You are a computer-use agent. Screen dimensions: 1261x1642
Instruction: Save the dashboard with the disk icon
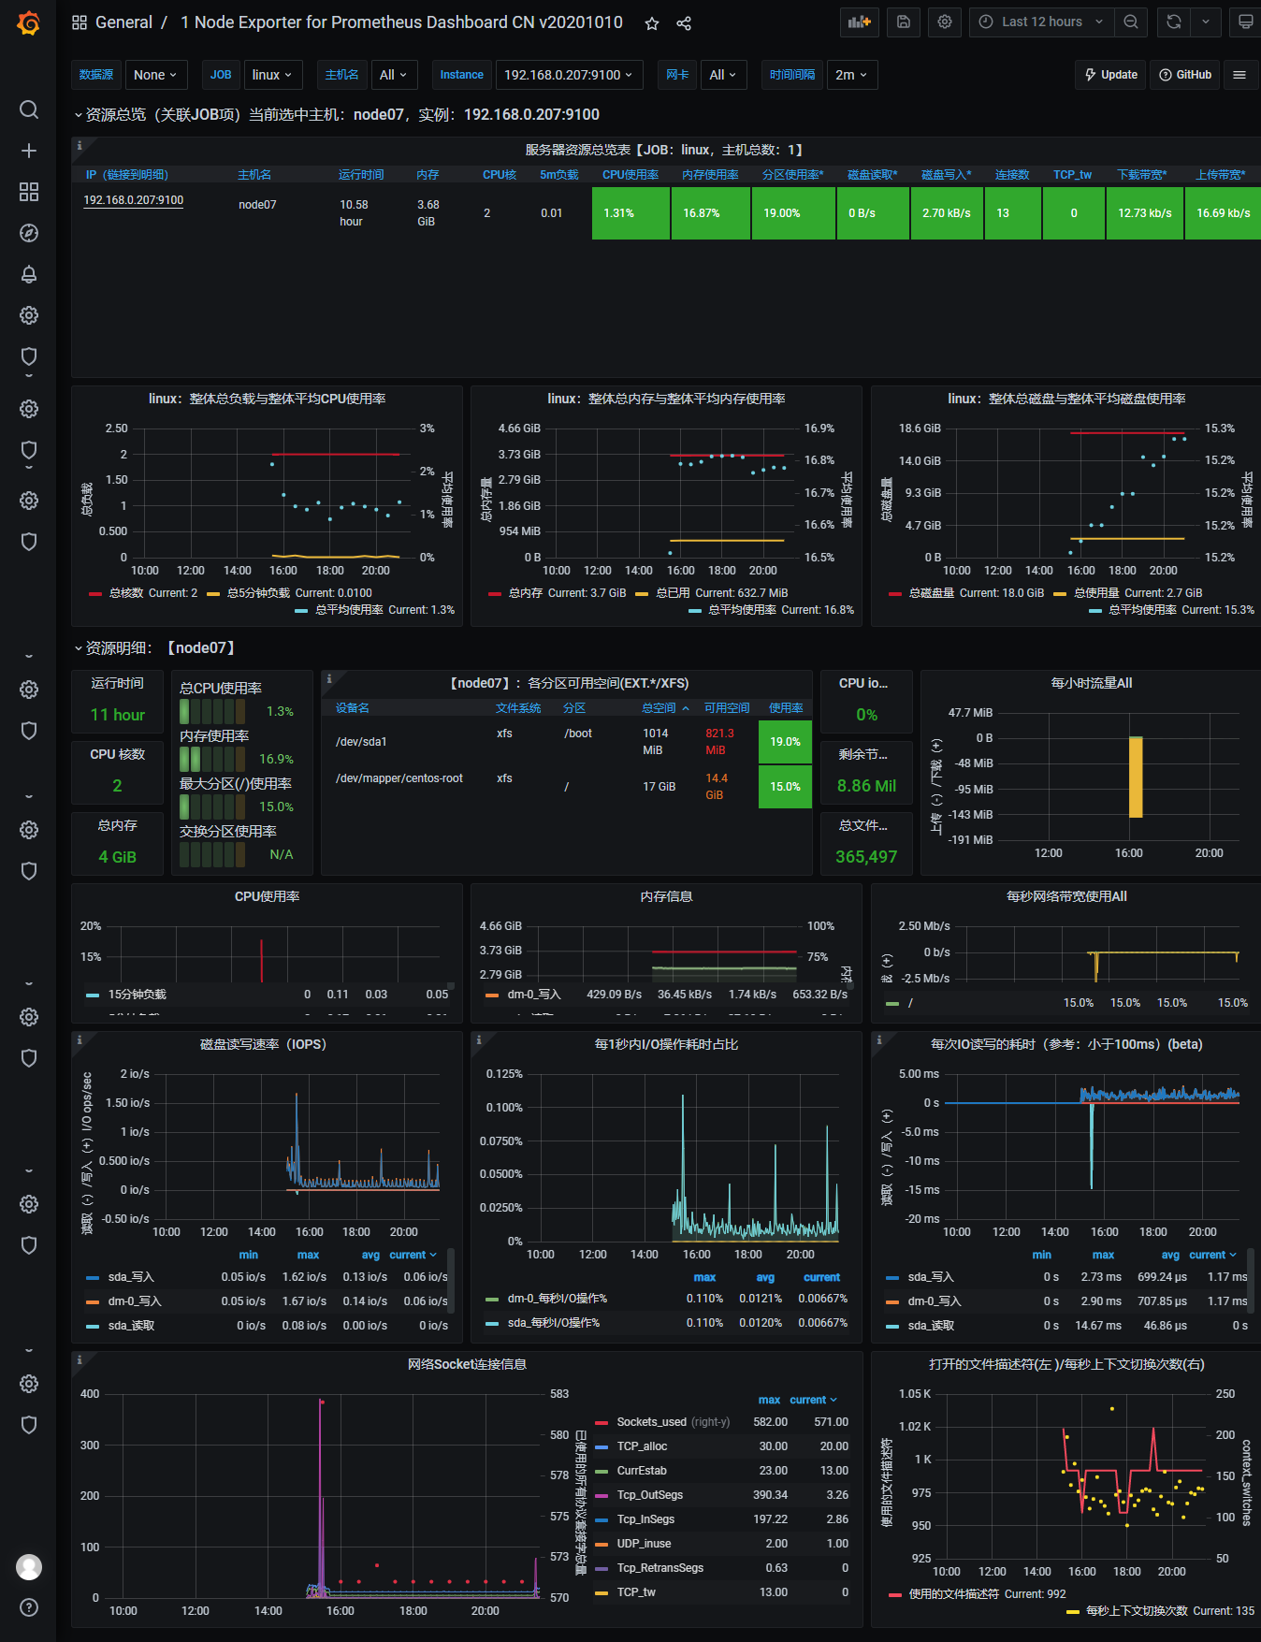904,22
